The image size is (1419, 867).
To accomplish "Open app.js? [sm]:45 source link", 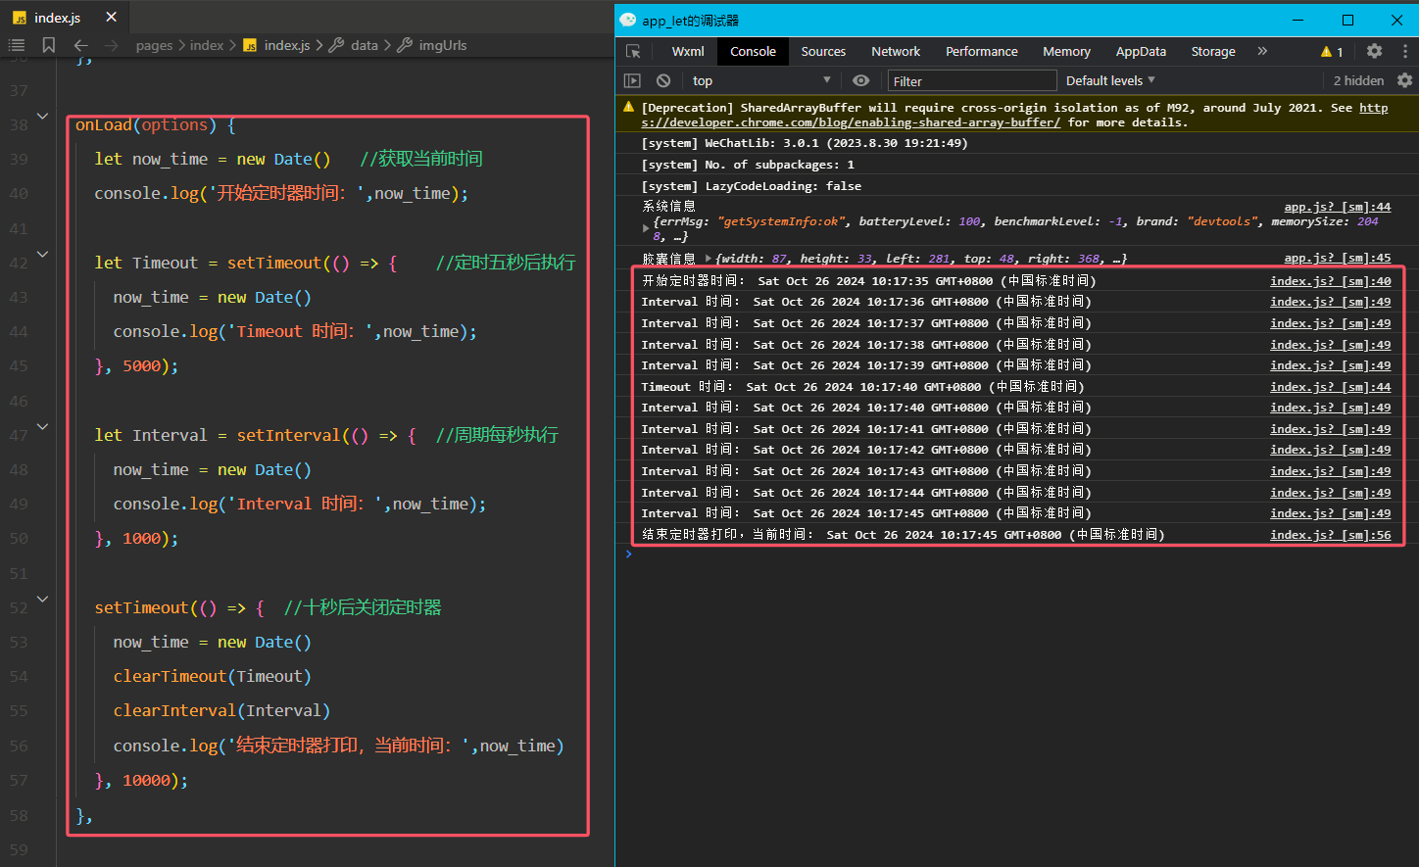I will (1337, 258).
